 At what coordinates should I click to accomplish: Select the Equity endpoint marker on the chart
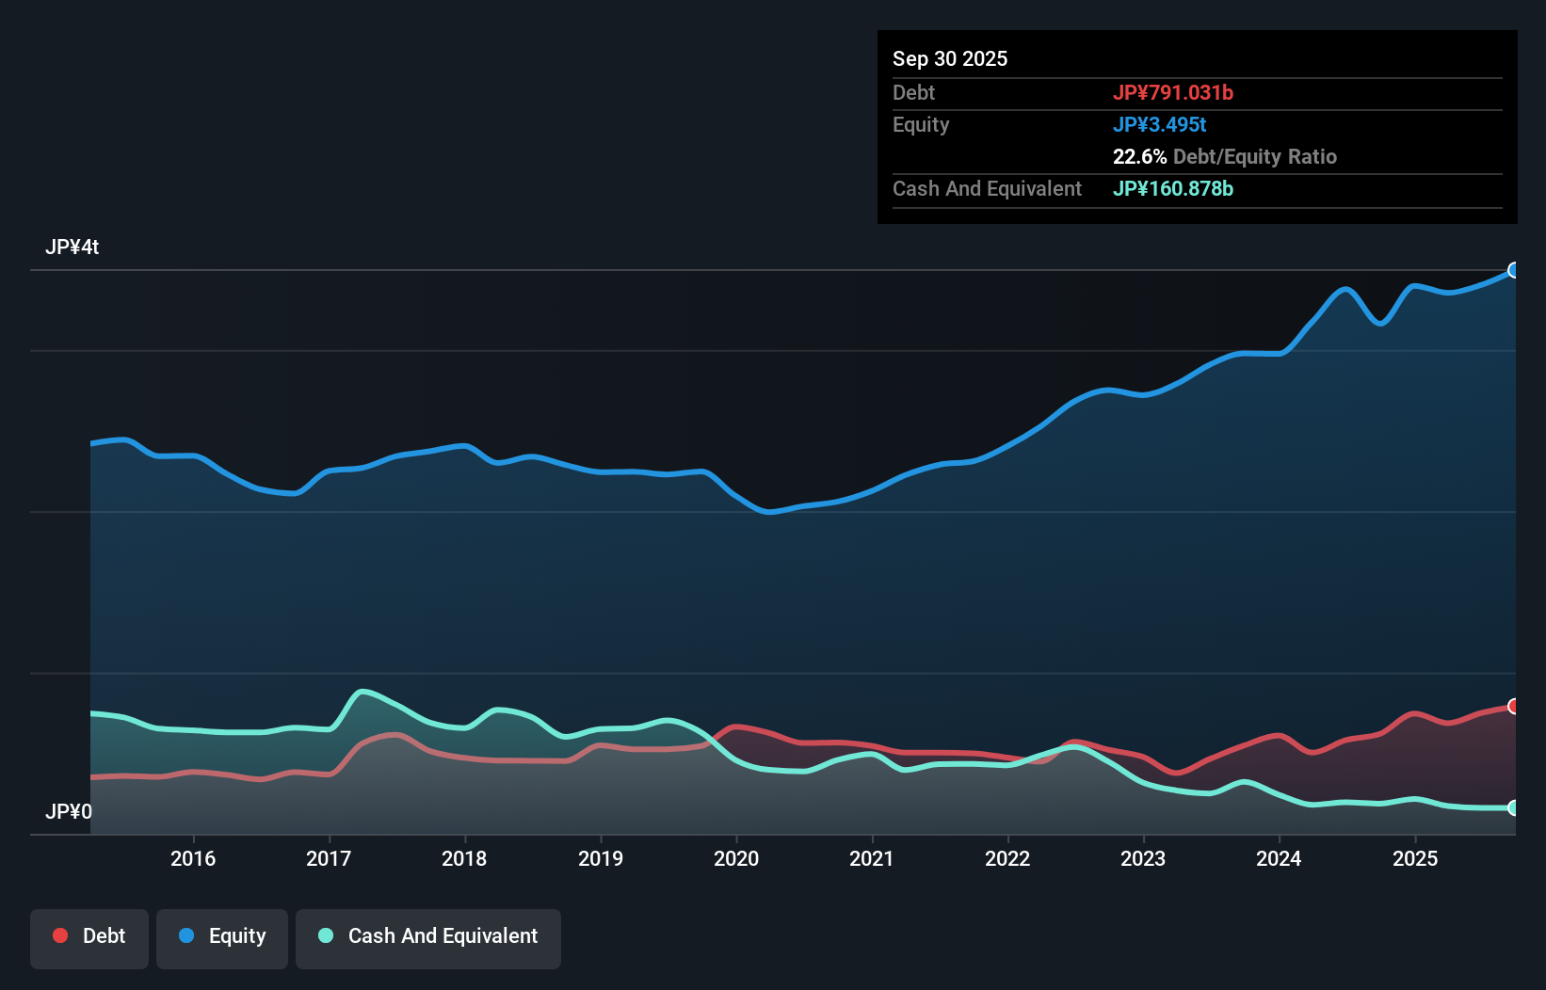click(1514, 270)
